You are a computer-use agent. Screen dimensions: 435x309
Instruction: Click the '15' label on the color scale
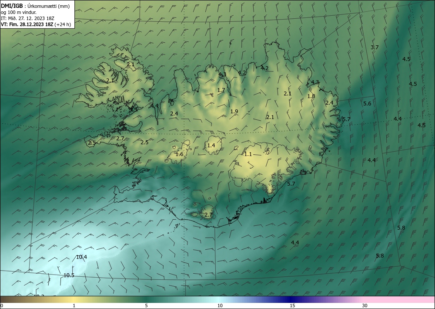pos(292,306)
